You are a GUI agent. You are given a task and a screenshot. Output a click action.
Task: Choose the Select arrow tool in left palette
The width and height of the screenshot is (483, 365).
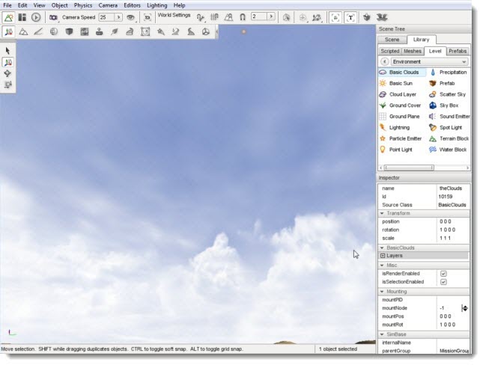(7, 51)
